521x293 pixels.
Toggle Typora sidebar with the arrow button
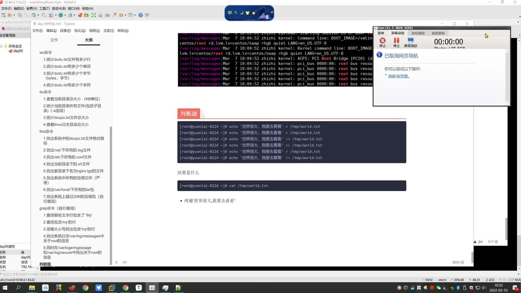coord(116,262)
